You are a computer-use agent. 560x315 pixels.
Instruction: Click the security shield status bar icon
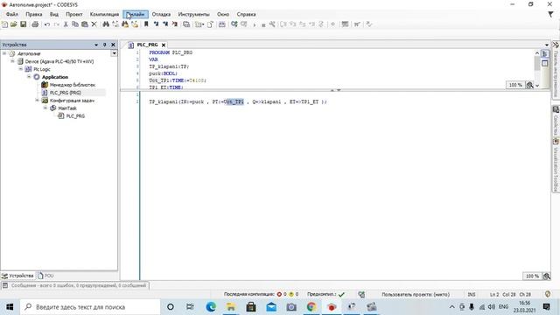coord(548,294)
